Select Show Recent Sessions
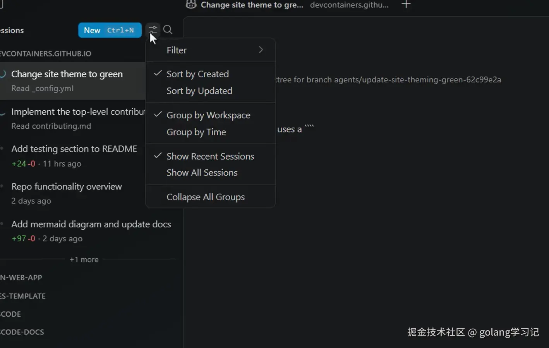549x348 pixels. click(211, 156)
